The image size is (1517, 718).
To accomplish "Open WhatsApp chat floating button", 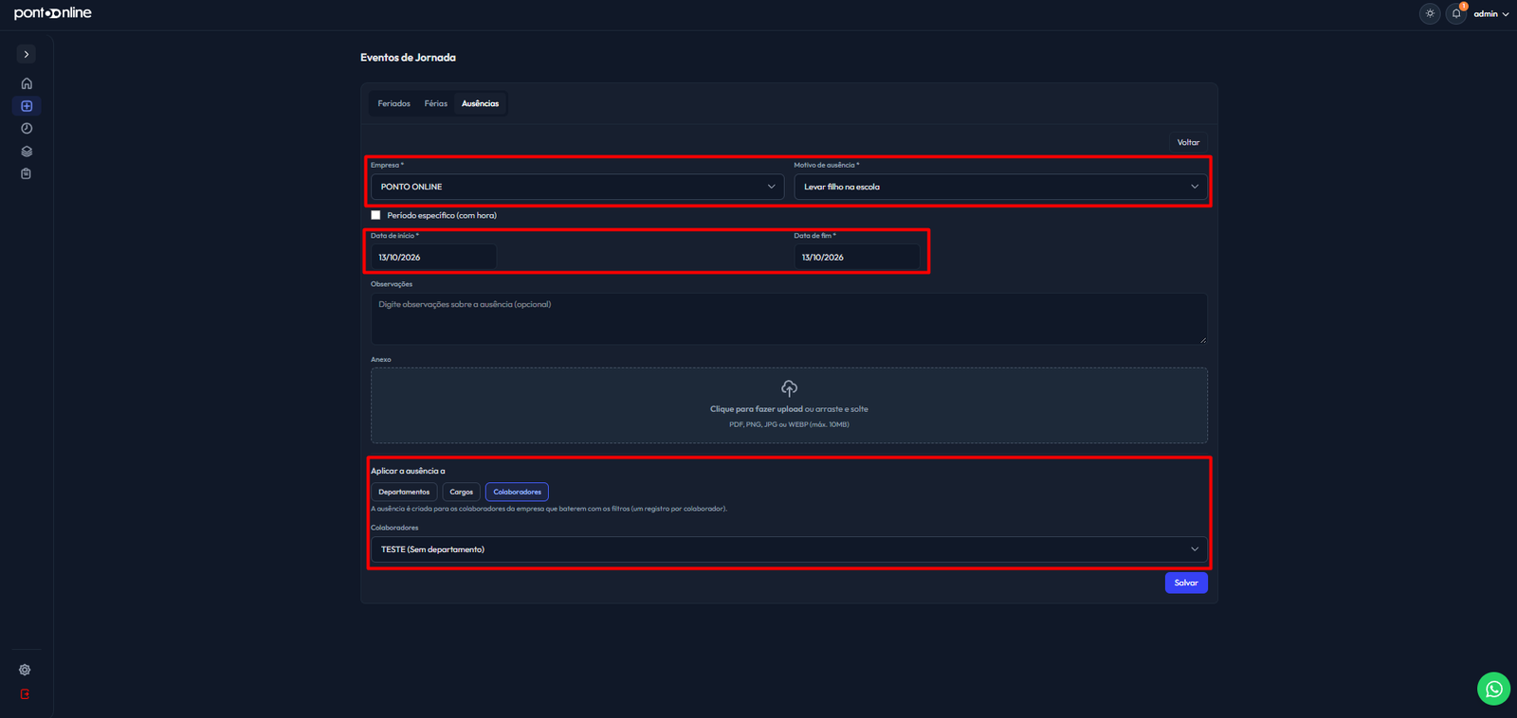I will tap(1493, 689).
